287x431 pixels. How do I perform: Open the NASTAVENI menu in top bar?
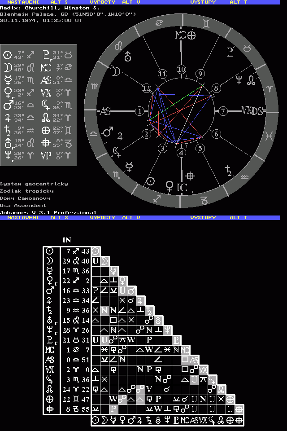[23, 2]
